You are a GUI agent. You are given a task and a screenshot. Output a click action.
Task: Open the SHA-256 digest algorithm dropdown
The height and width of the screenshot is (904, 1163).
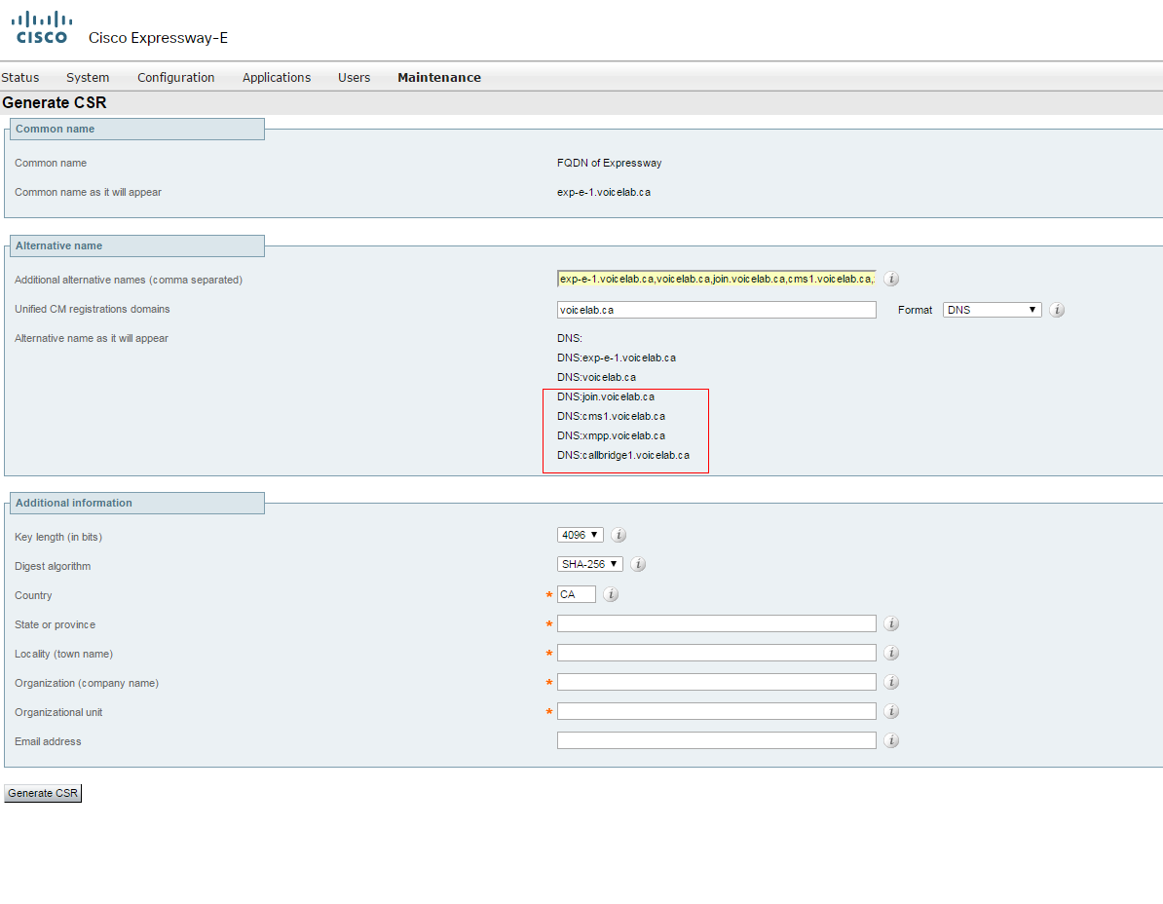[589, 564]
